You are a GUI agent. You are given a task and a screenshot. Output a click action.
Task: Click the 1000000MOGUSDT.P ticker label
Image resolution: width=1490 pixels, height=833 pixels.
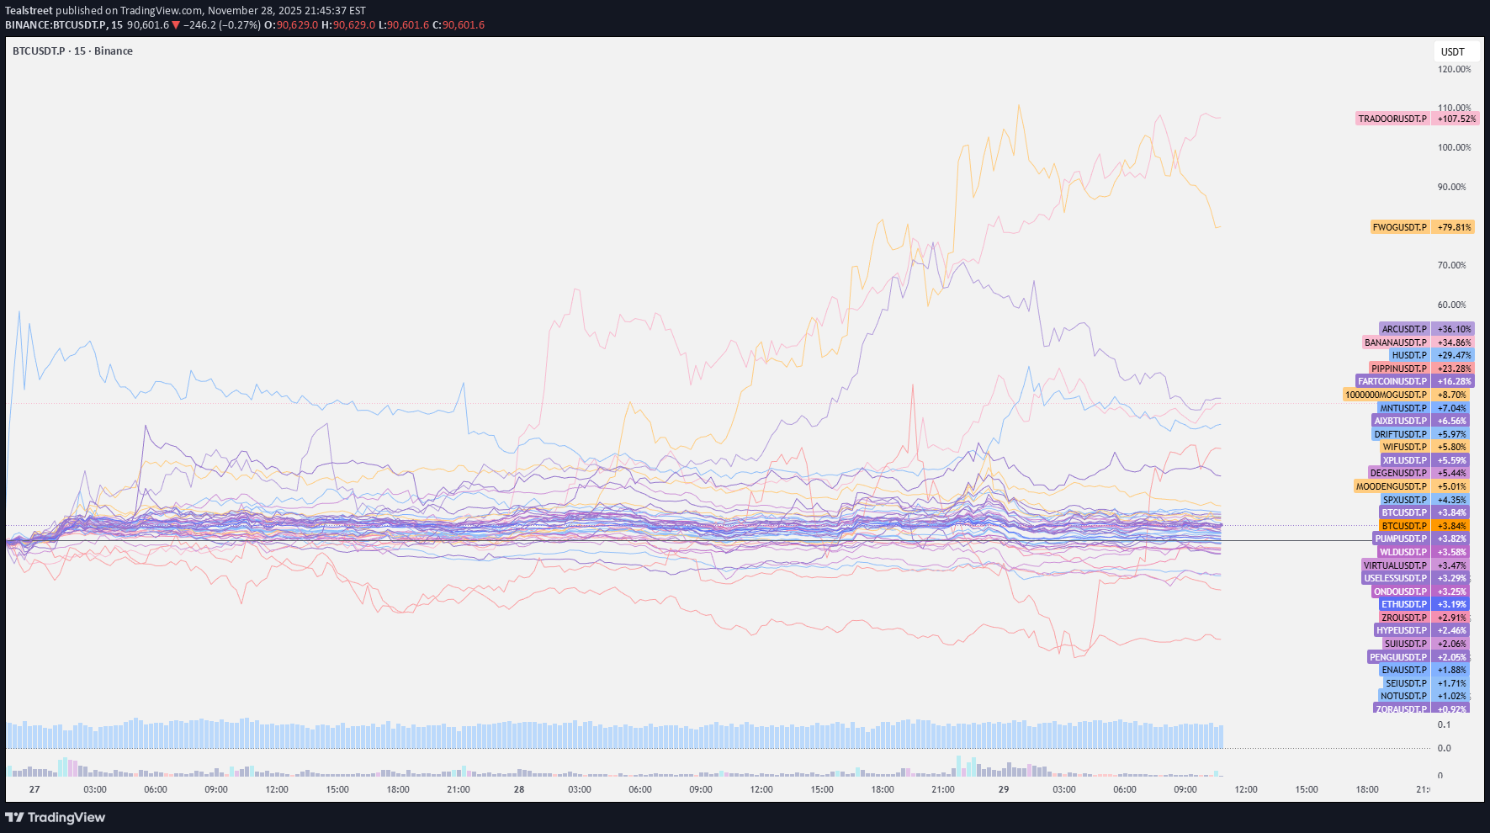point(1385,394)
